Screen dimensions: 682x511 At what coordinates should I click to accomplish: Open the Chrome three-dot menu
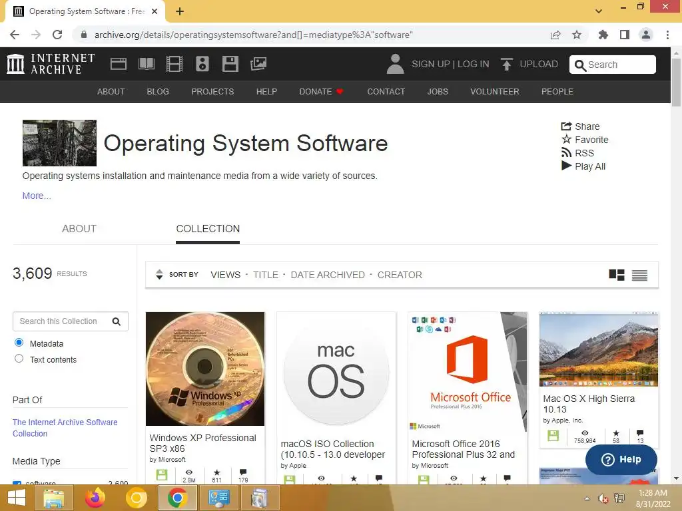(667, 35)
